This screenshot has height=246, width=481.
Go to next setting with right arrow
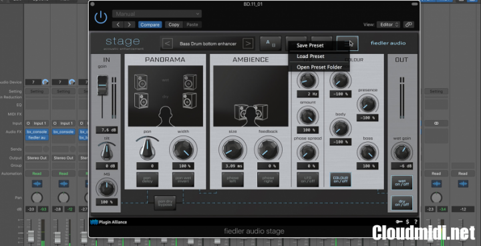click(130, 25)
